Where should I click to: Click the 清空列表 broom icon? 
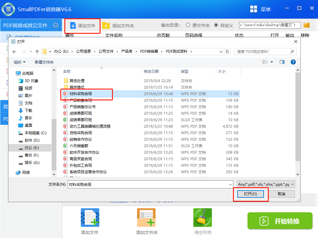(x=203, y=217)
